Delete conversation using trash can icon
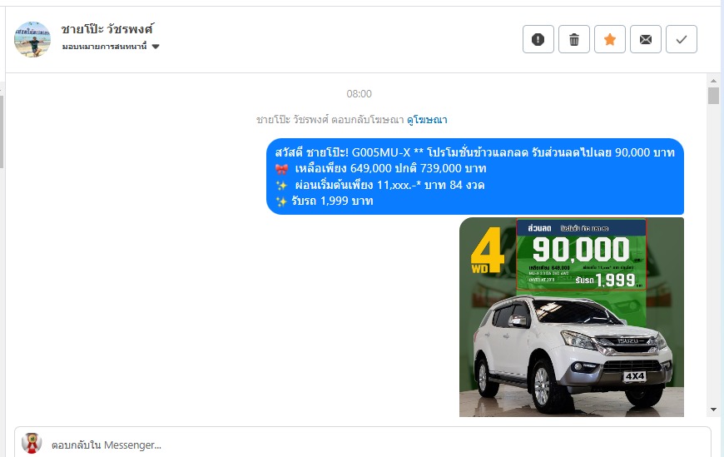 tap(574, 39)
